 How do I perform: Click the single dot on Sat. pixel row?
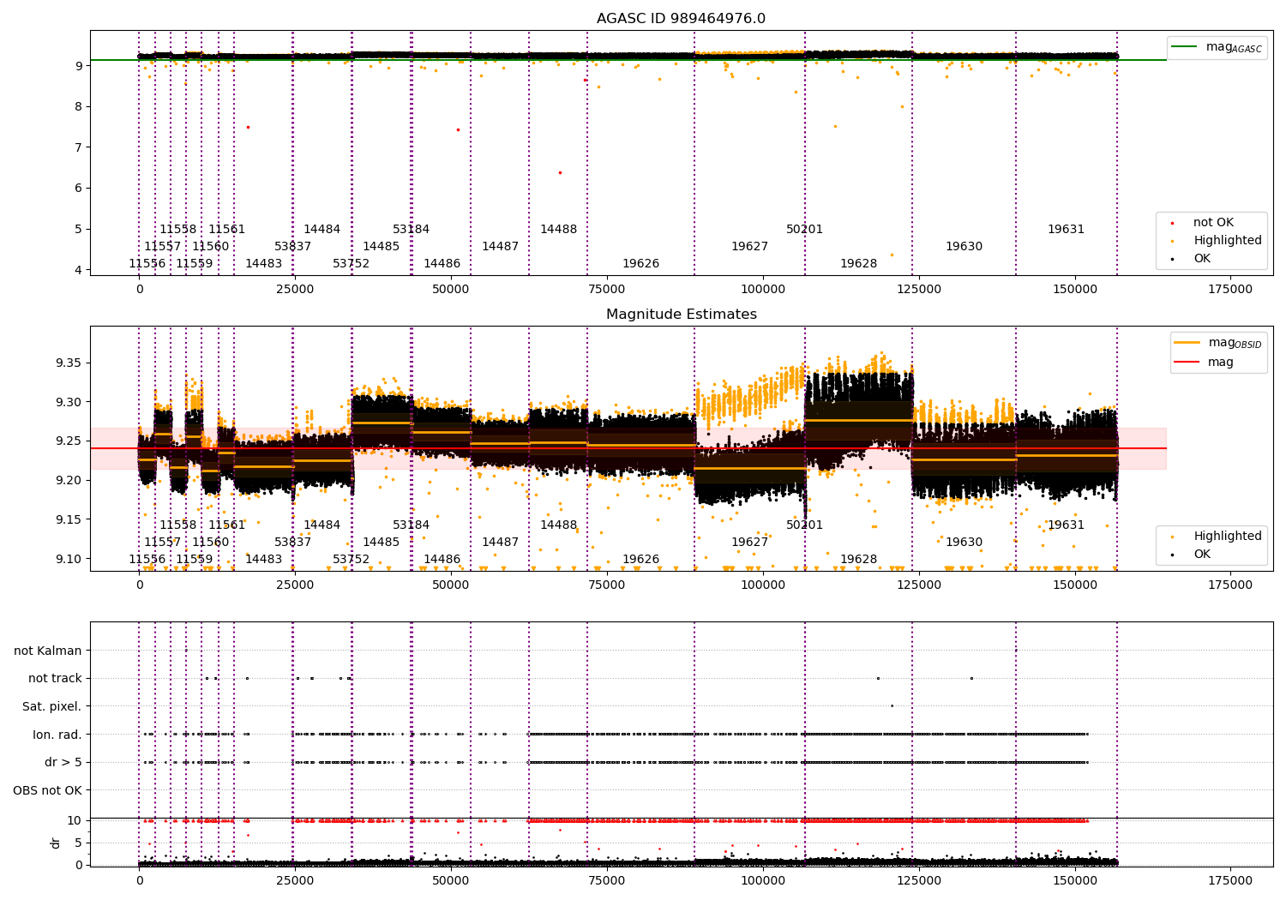tap(892, 705)
